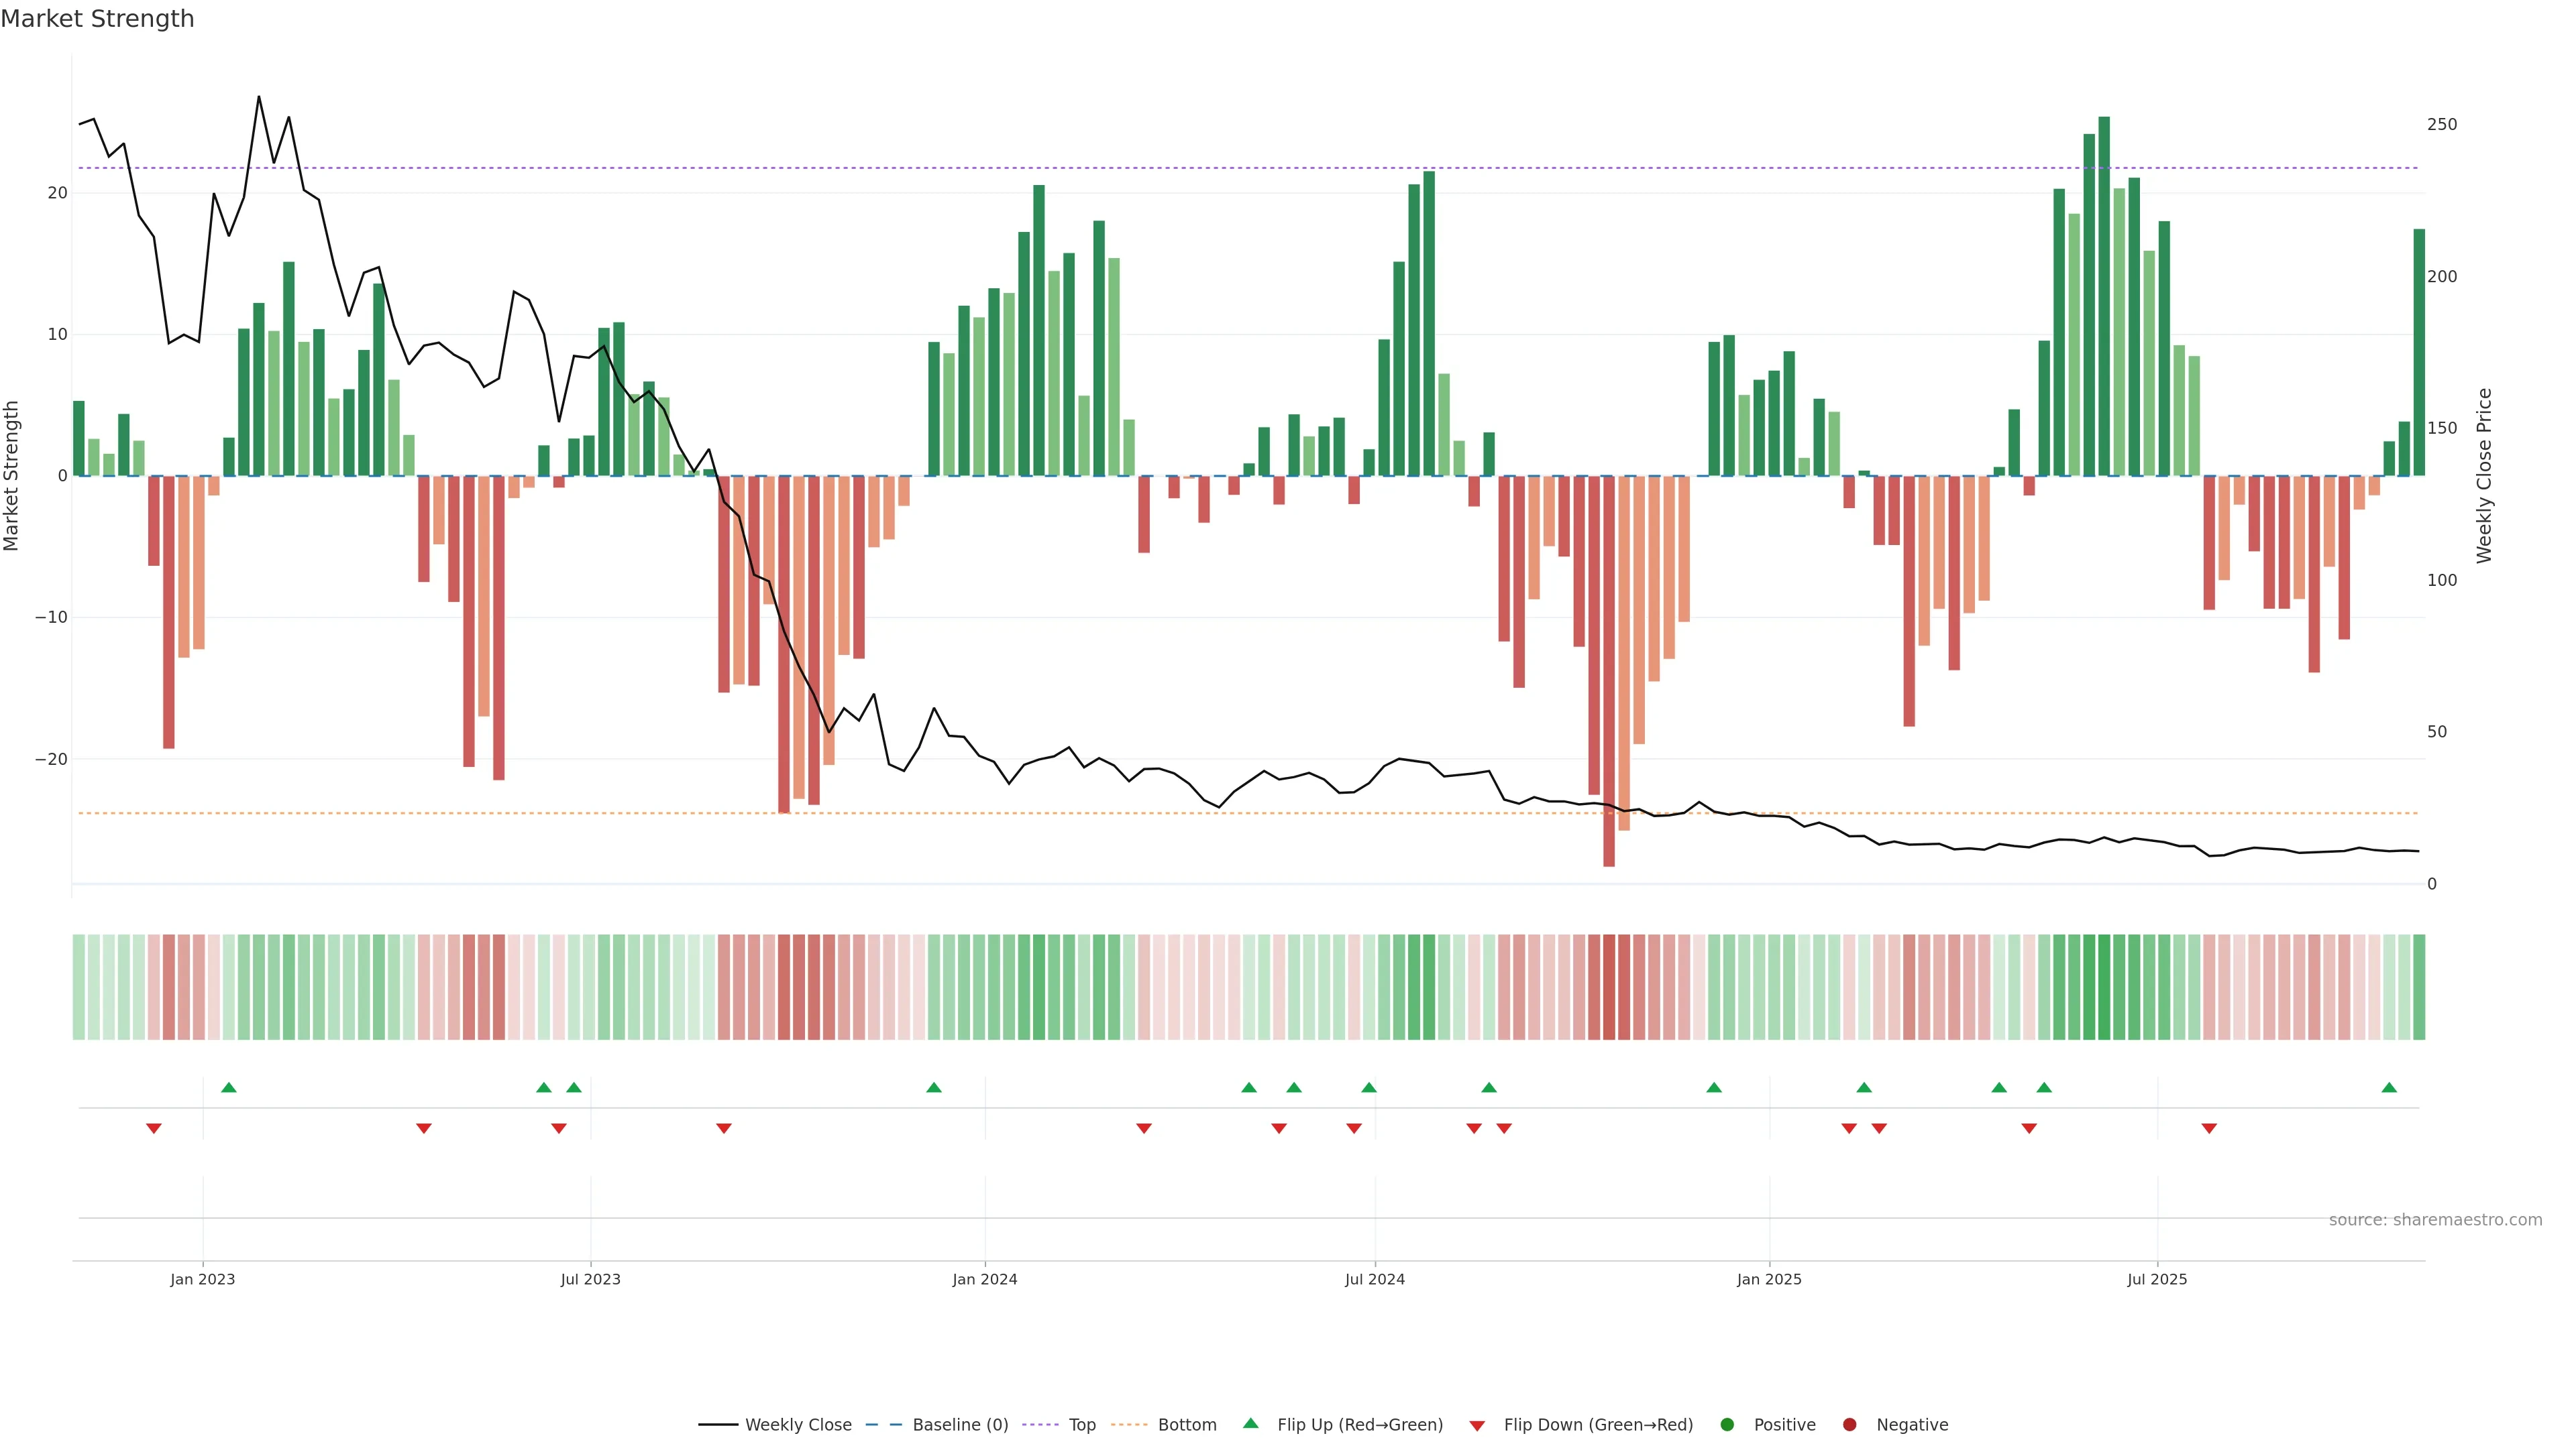Click the dark red Negative legend circle

click(1849, 1424)
